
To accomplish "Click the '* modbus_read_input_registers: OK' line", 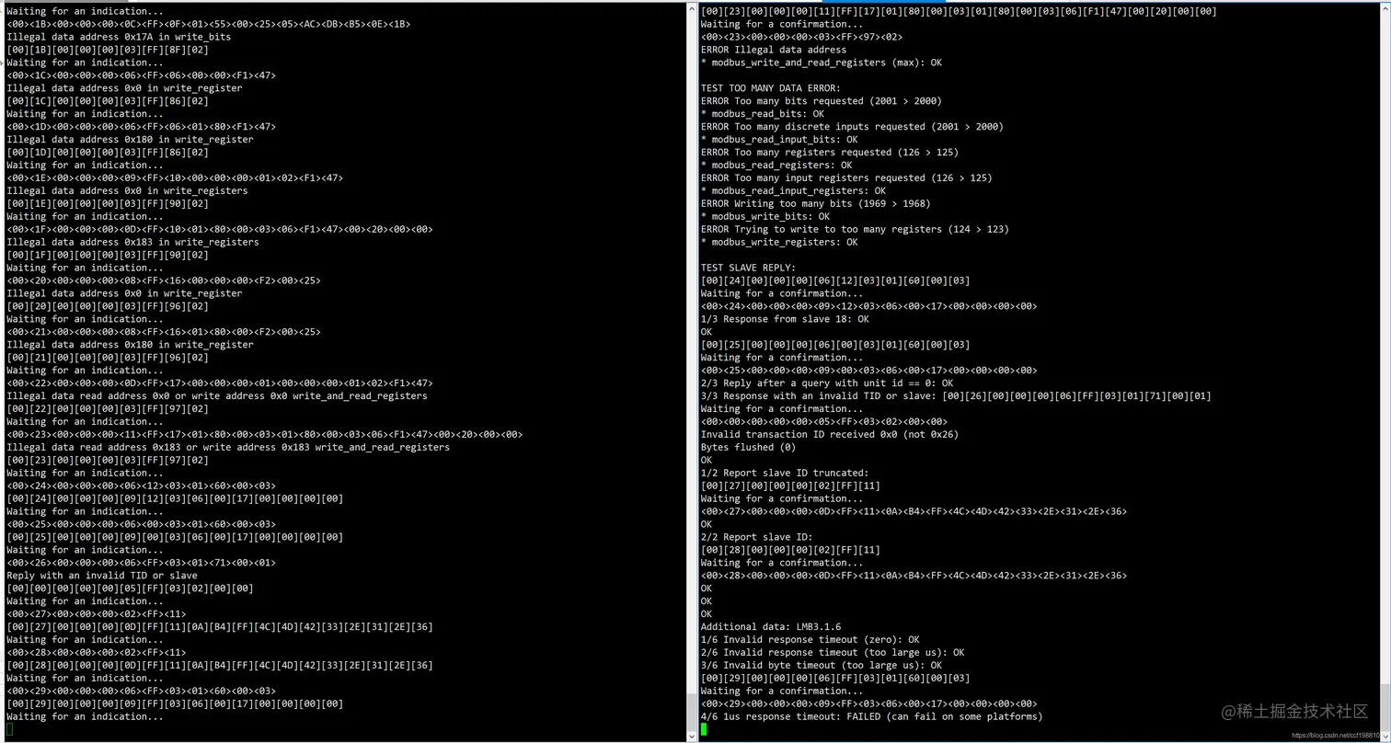I will click(x=793, y=191).
